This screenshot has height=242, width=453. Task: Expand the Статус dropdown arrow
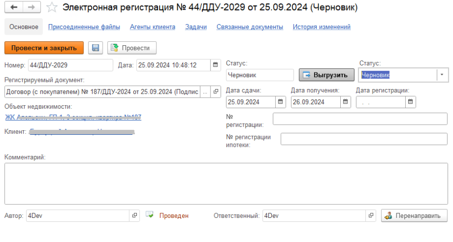point(442,75)
